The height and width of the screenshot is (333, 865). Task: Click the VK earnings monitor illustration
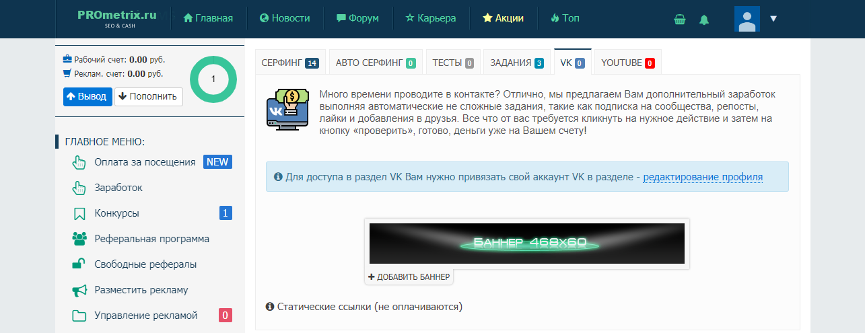[x=287, y=110]
